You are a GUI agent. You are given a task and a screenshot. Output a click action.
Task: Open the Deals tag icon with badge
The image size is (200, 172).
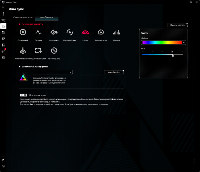(4, 51)
